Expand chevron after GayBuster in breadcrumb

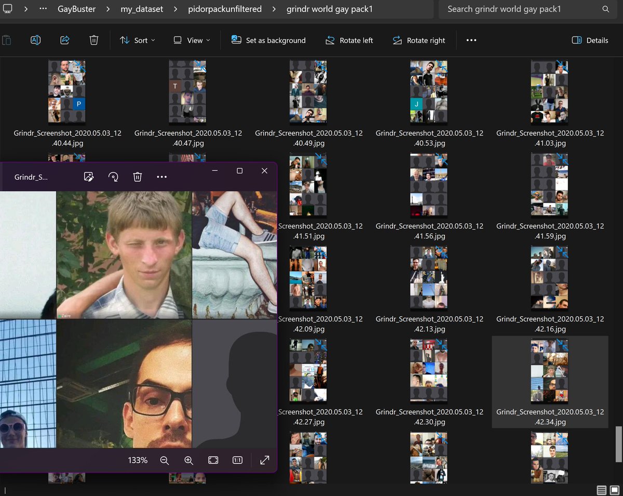click(109, 9)
